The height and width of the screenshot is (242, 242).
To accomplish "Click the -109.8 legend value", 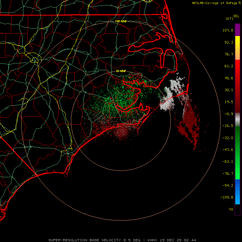I will (x=227, y=197).
